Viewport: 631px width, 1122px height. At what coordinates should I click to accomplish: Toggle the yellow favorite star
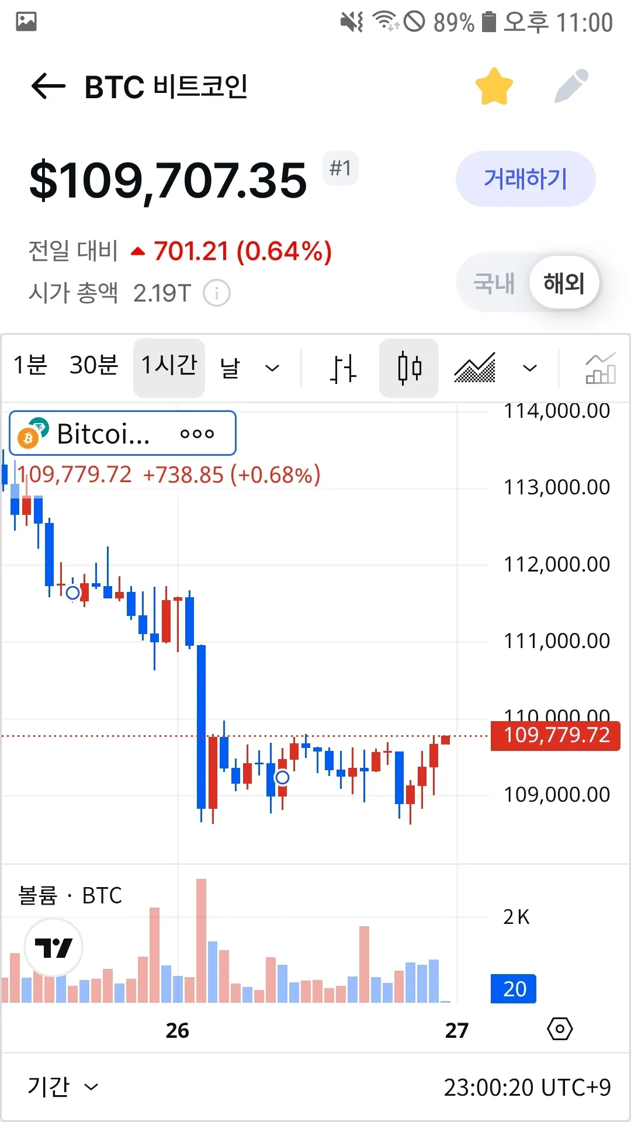494,86
